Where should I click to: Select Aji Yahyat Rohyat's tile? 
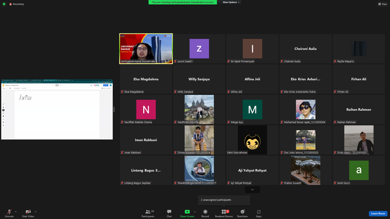tap(252, 170)
